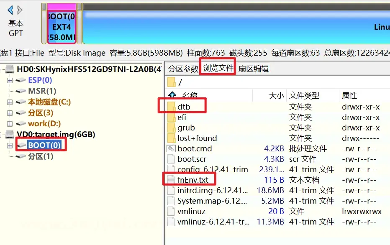This screenshot has height=245, width=390.
Task: Click the VD0:target.img disk icon
Action: (10, 135)
